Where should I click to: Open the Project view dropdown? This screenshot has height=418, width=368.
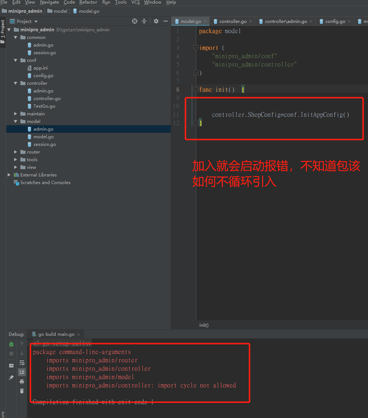tap(36, 21)
